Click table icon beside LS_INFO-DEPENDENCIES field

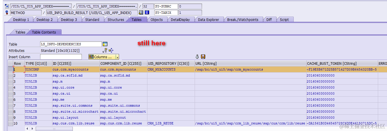[x=105, y=44]
